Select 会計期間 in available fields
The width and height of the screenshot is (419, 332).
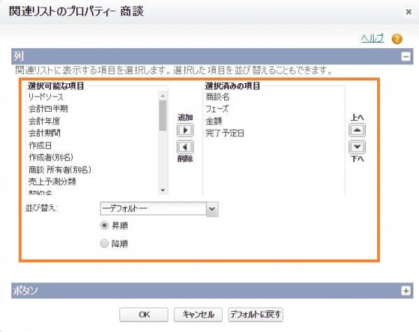pos(44,133)
